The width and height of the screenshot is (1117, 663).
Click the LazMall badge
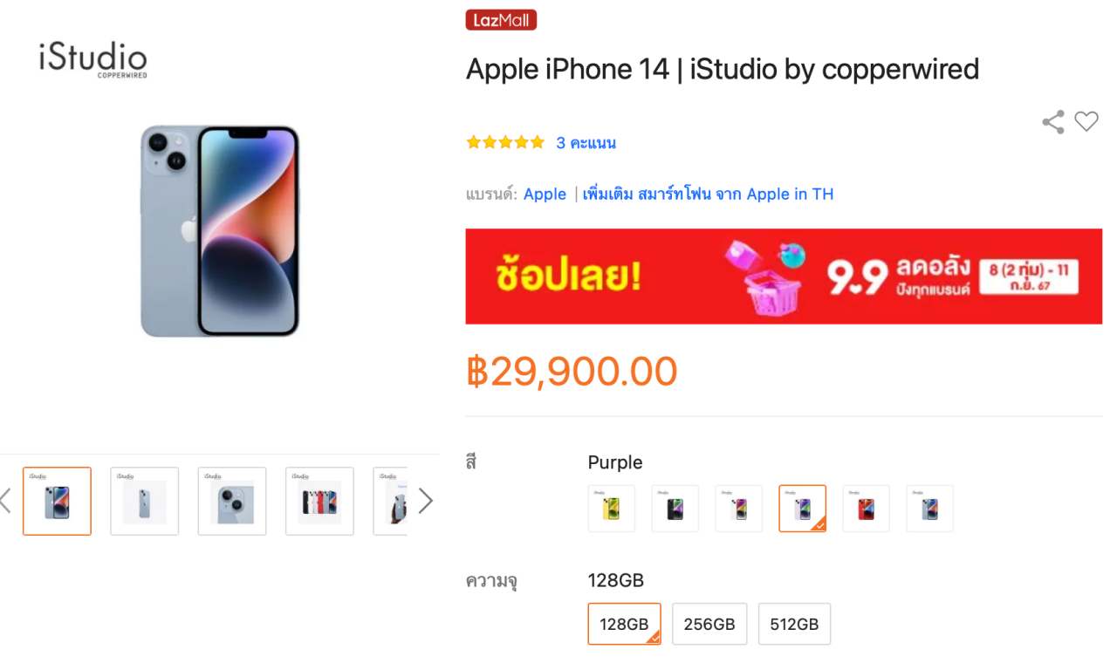coord(501,20)
